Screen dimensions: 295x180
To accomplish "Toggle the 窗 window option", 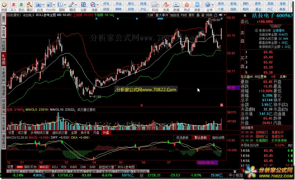I will tap(203, 15).
